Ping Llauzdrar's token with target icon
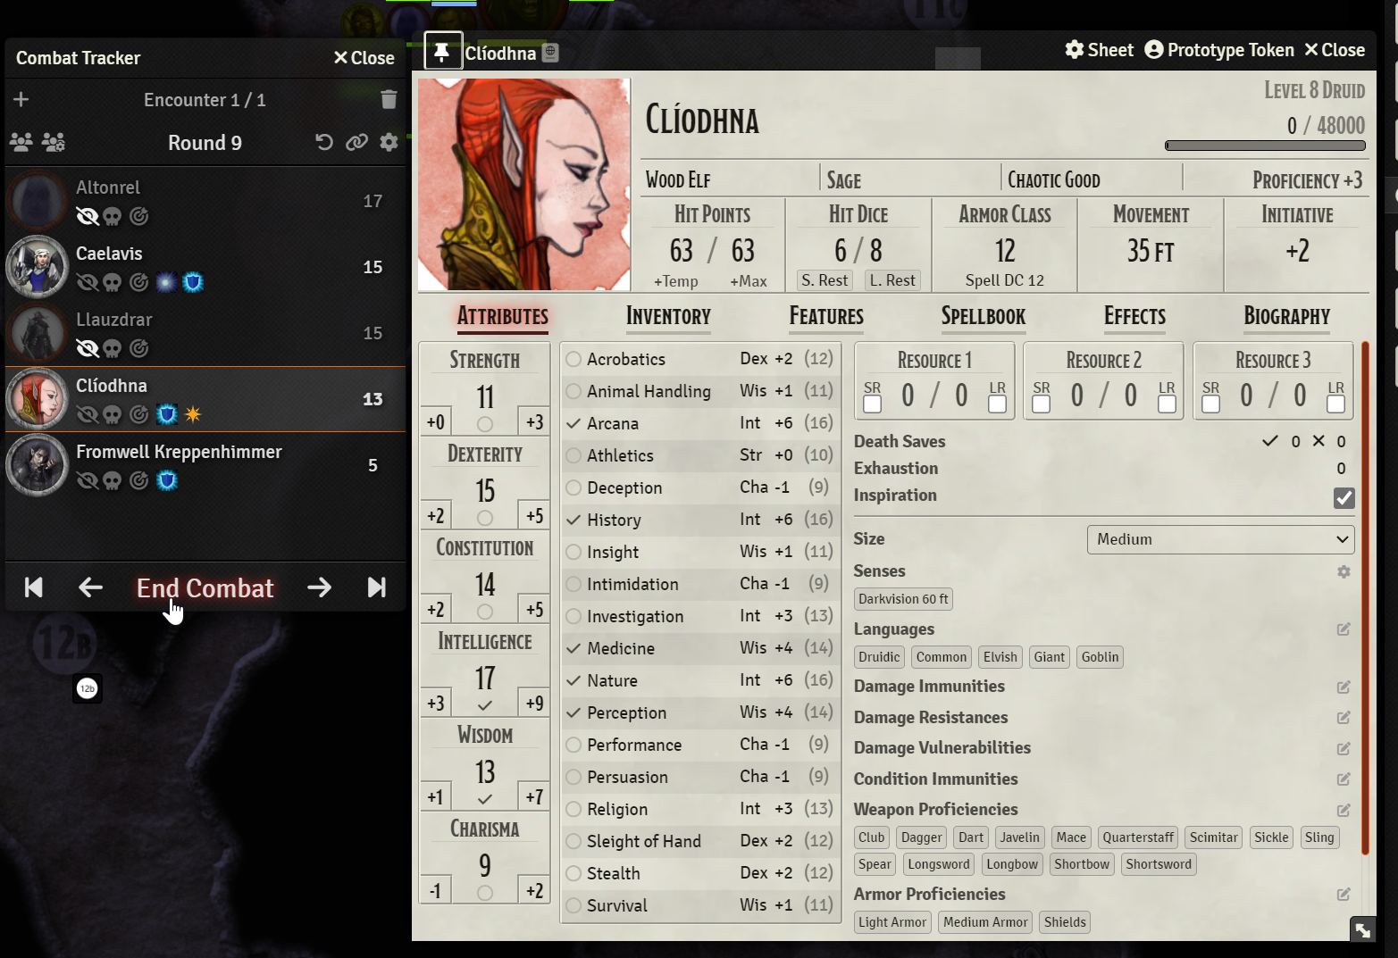The width and height of the screenshot is (1398, 958). pyautogui.click(x=138, y=348)
